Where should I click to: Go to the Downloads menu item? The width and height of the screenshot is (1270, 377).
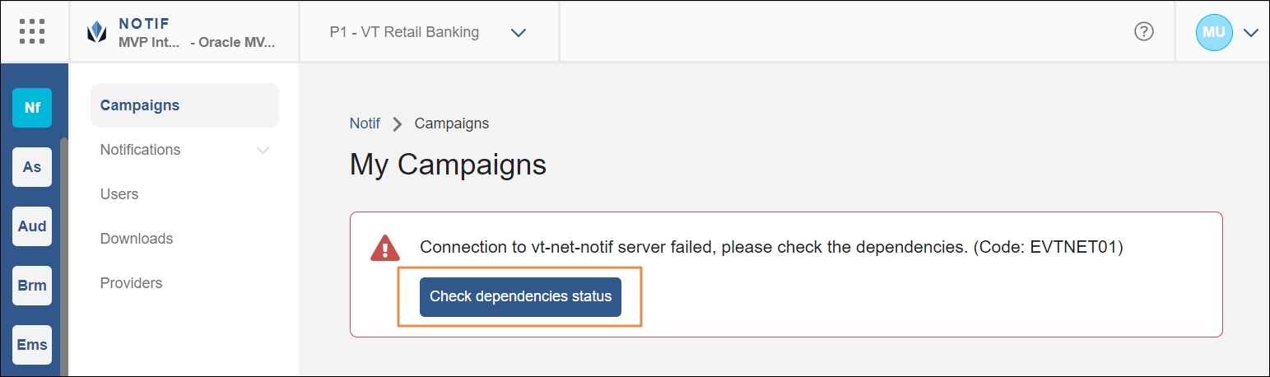point(137,239)
